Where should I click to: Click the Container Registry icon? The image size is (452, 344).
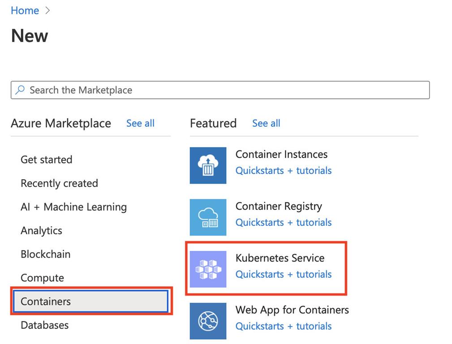click(x=208, y=217)
